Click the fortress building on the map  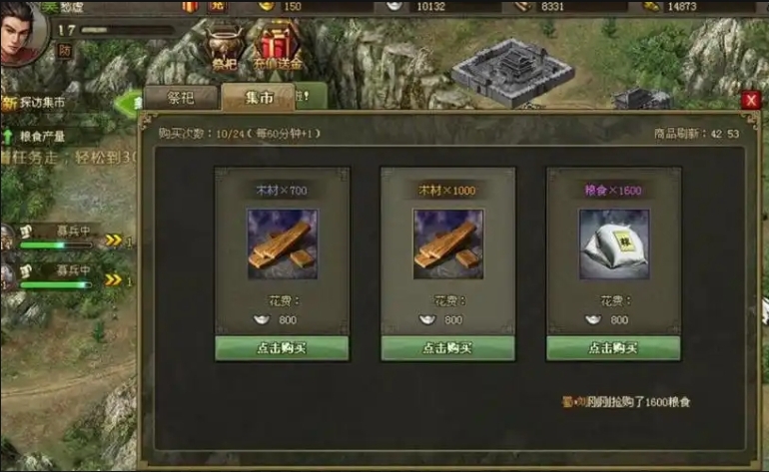tap(512, 73)
